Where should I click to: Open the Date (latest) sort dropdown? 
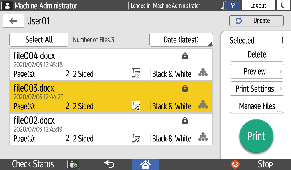181,40
